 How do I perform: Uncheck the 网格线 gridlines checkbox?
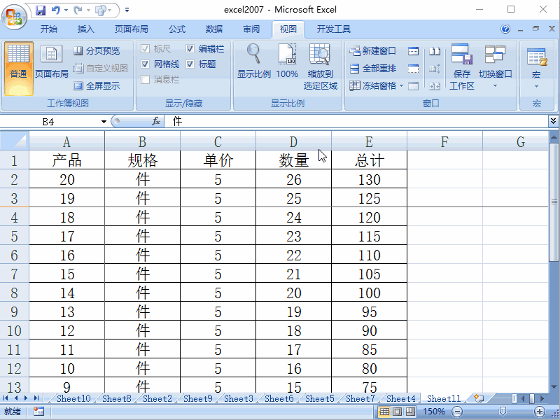pyautogui.click(x=146, y=63)
